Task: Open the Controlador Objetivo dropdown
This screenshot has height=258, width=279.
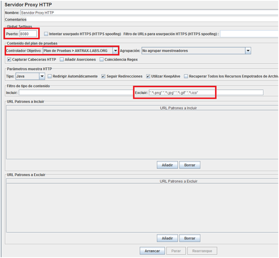Action: pyautogui.click(x=115, y=51)
